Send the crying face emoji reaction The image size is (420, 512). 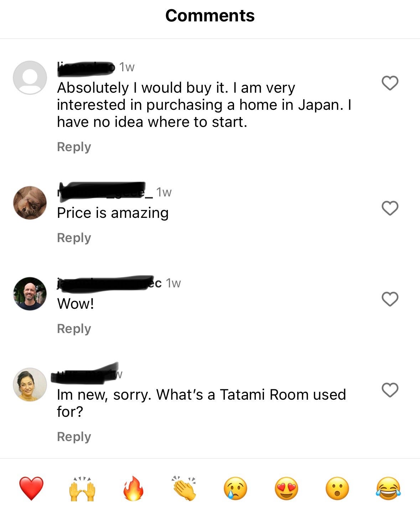[235, 488]
